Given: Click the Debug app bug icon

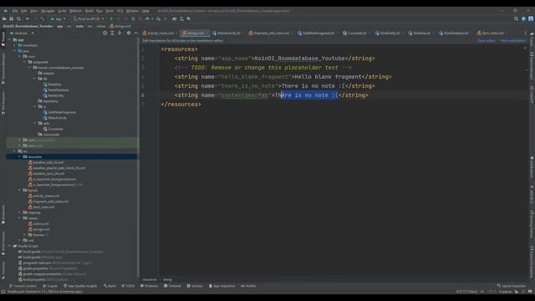Looking at the screenshot, I should (133, 18).
